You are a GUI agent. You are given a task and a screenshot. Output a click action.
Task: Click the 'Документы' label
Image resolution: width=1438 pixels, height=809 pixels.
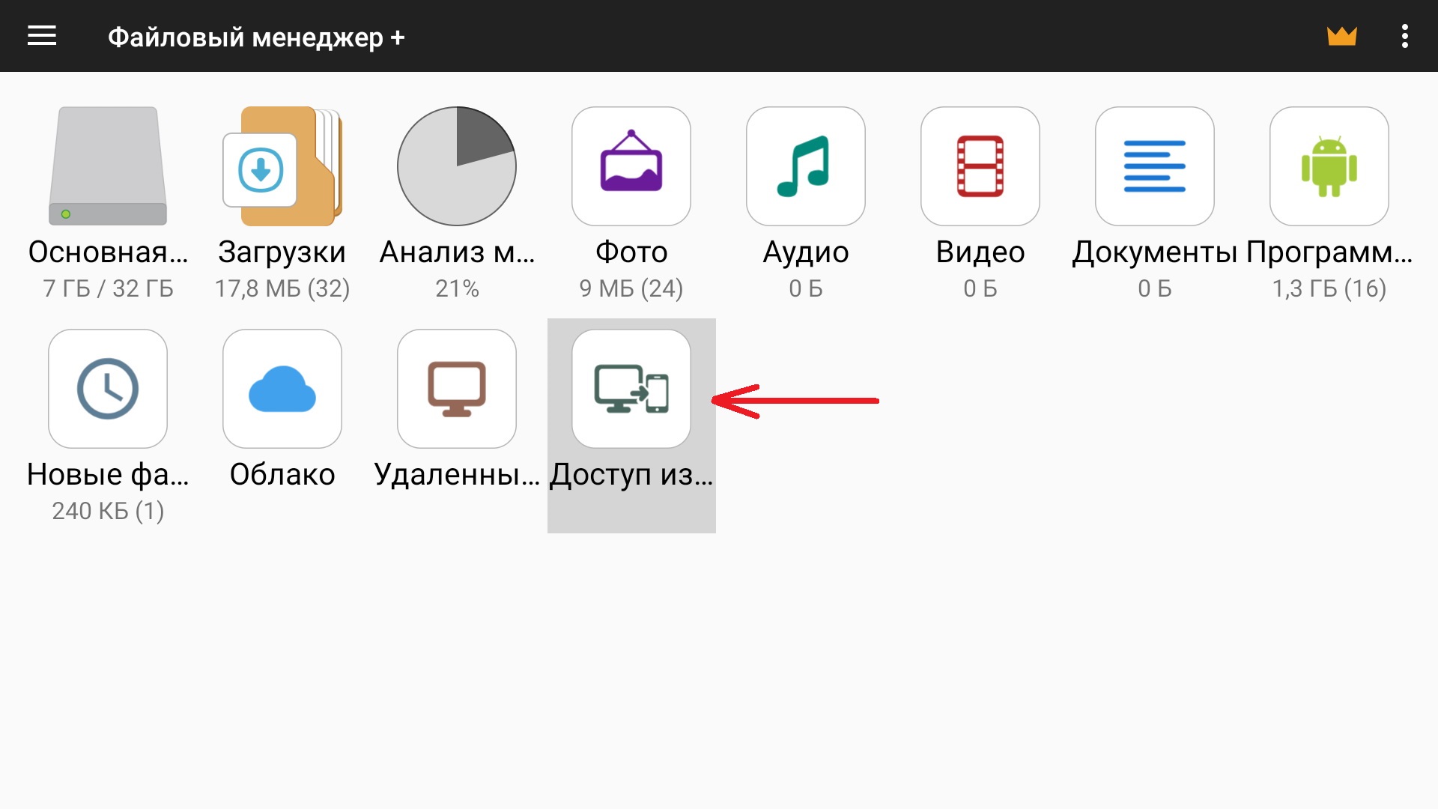(x=1155, y=252)
